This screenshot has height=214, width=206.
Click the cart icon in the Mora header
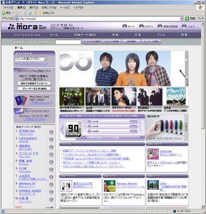(125, 27)
